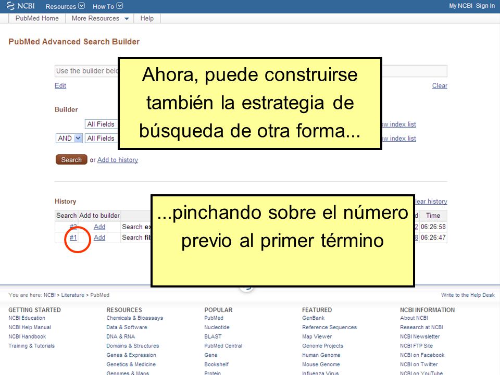The width and height of the screenshot is (500, 375).
Task: Expand the More Resources menu
Action: pos(100,18)
